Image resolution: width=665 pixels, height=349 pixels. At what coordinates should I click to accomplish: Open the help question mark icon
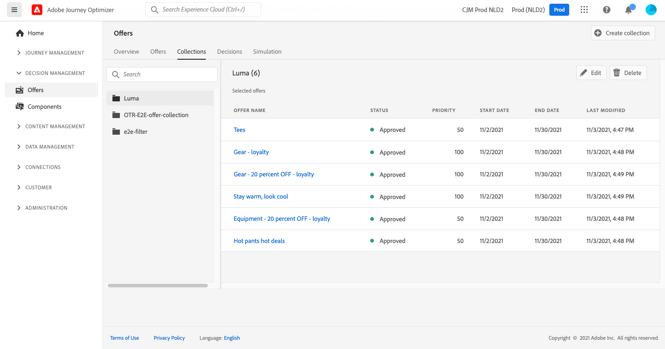pyautogui.click(x=606, y=10)
